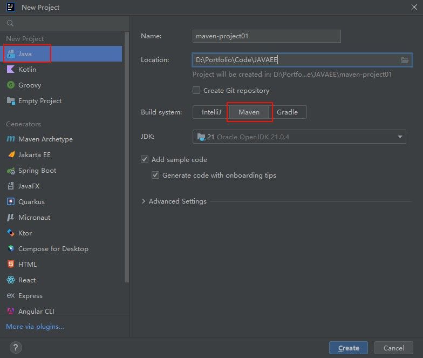
Task: Expand Advanced Settings section
Action: pos(144,201)
